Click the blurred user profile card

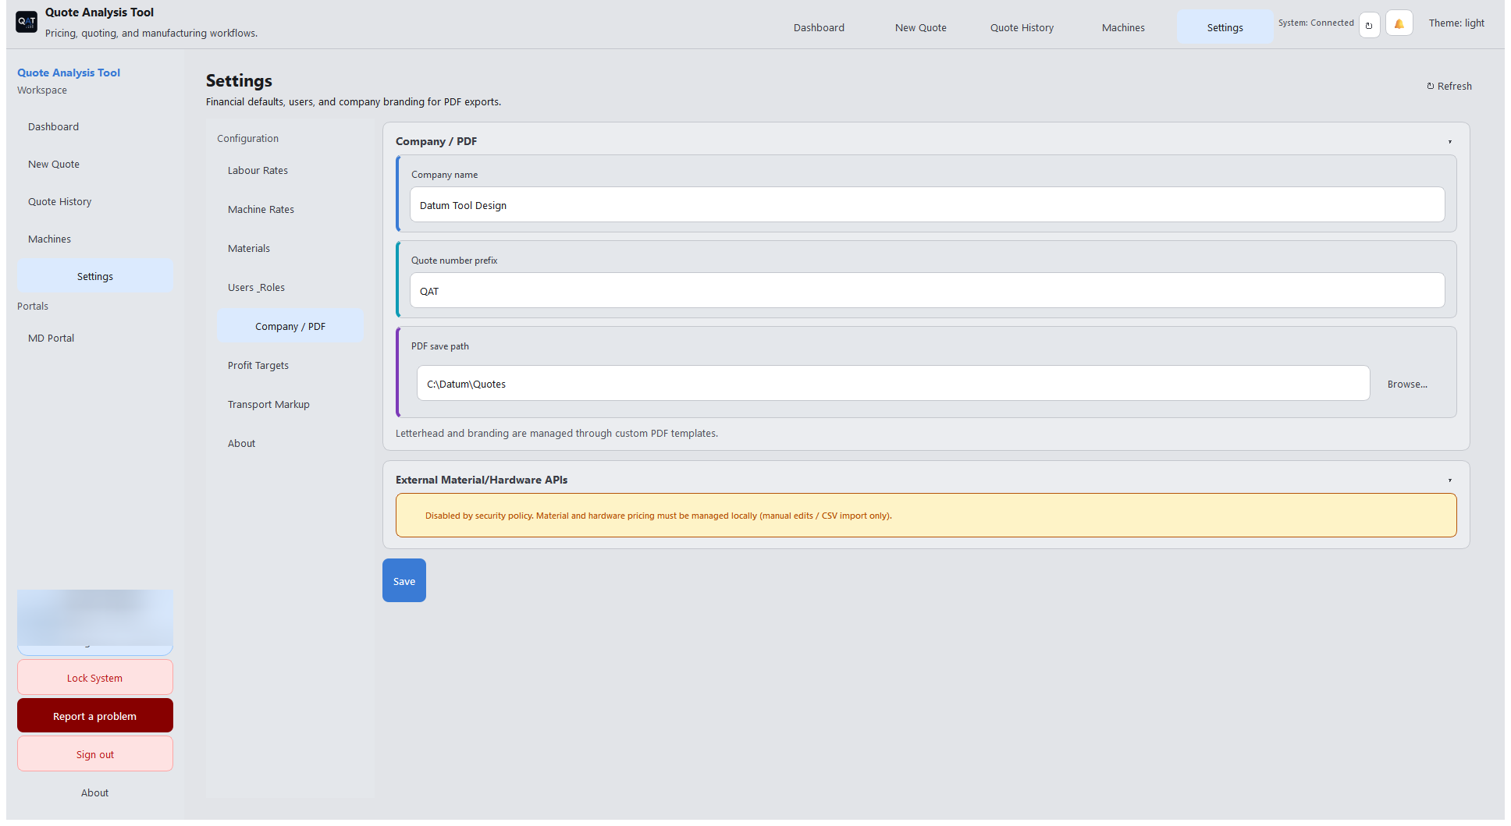click(95, 622)
